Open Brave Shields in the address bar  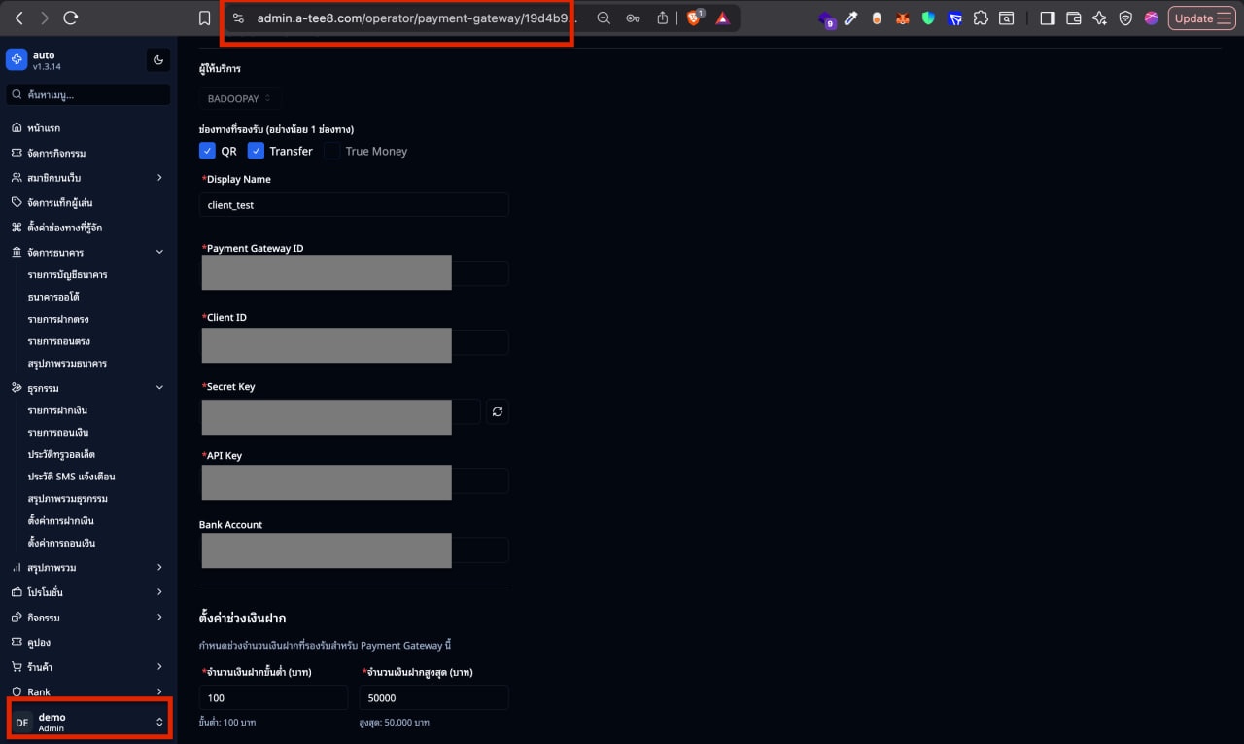point(694,18)
